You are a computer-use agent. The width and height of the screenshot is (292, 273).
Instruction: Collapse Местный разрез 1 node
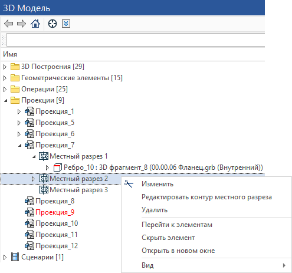[x=34, y=157]
